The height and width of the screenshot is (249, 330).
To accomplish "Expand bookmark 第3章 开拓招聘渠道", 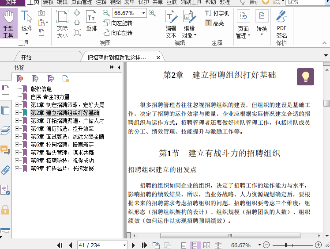I will click(17, 120).
